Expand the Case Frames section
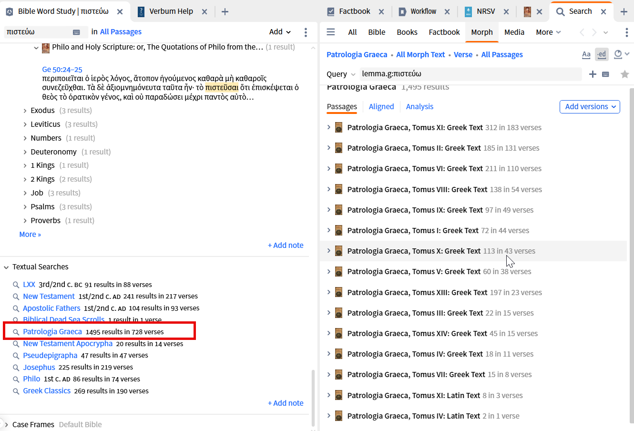 pyautogui.click(x=6, y=424)
